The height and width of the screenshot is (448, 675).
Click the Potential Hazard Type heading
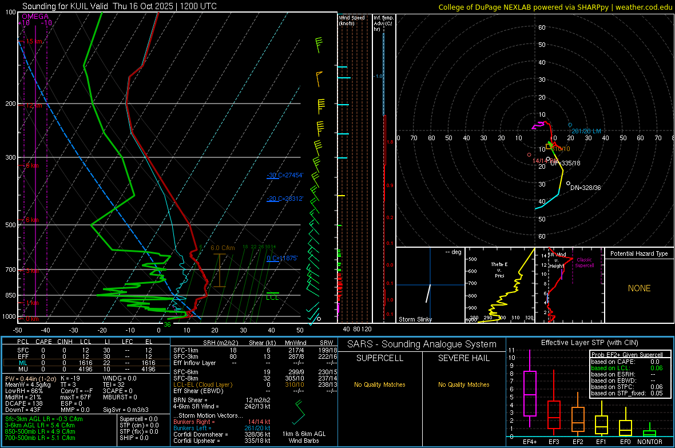pos(639,253)
